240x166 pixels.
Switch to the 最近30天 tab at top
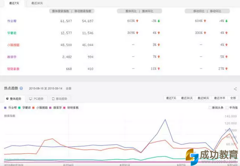(x=37, y=3)
